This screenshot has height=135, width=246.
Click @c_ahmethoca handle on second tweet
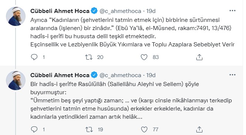[x=120, y=75]
